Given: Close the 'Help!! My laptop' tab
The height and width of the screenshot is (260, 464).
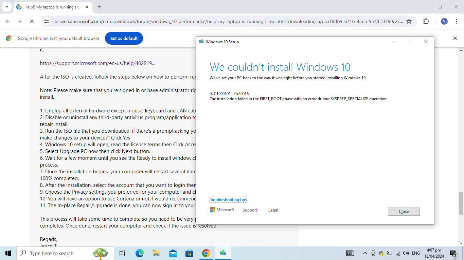Looking at the screenshot, I should [x=87, y=7].
